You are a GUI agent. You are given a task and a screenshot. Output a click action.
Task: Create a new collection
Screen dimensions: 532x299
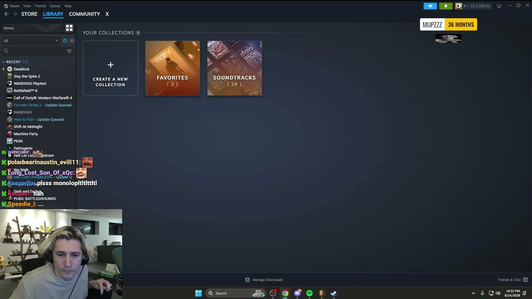111,68
